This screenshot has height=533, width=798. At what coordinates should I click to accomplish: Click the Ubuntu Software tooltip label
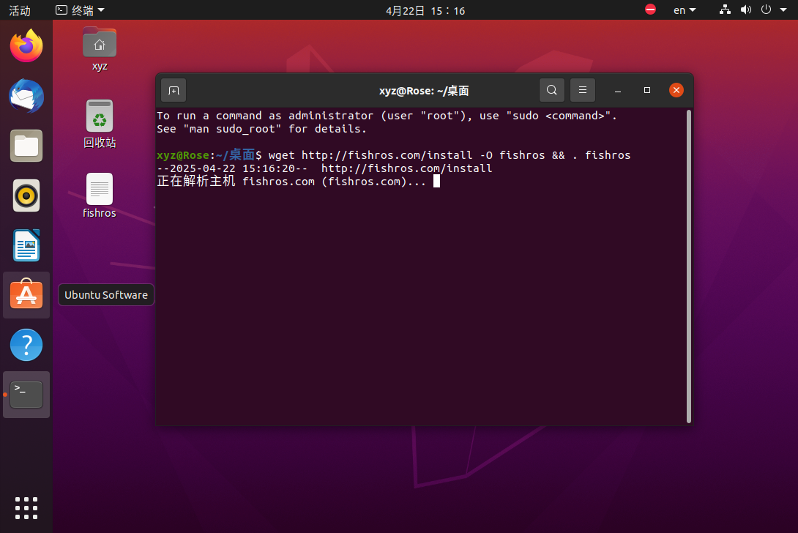(106, 295)
